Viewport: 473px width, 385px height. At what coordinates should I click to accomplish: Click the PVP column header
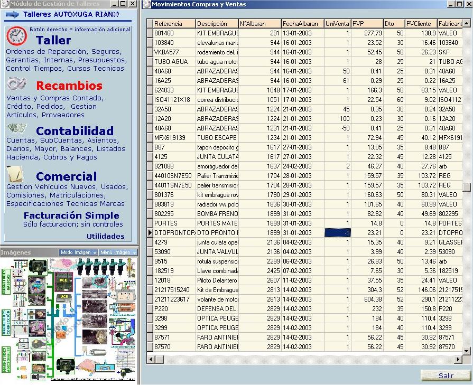pyautogui.click(x=367, y=24)
